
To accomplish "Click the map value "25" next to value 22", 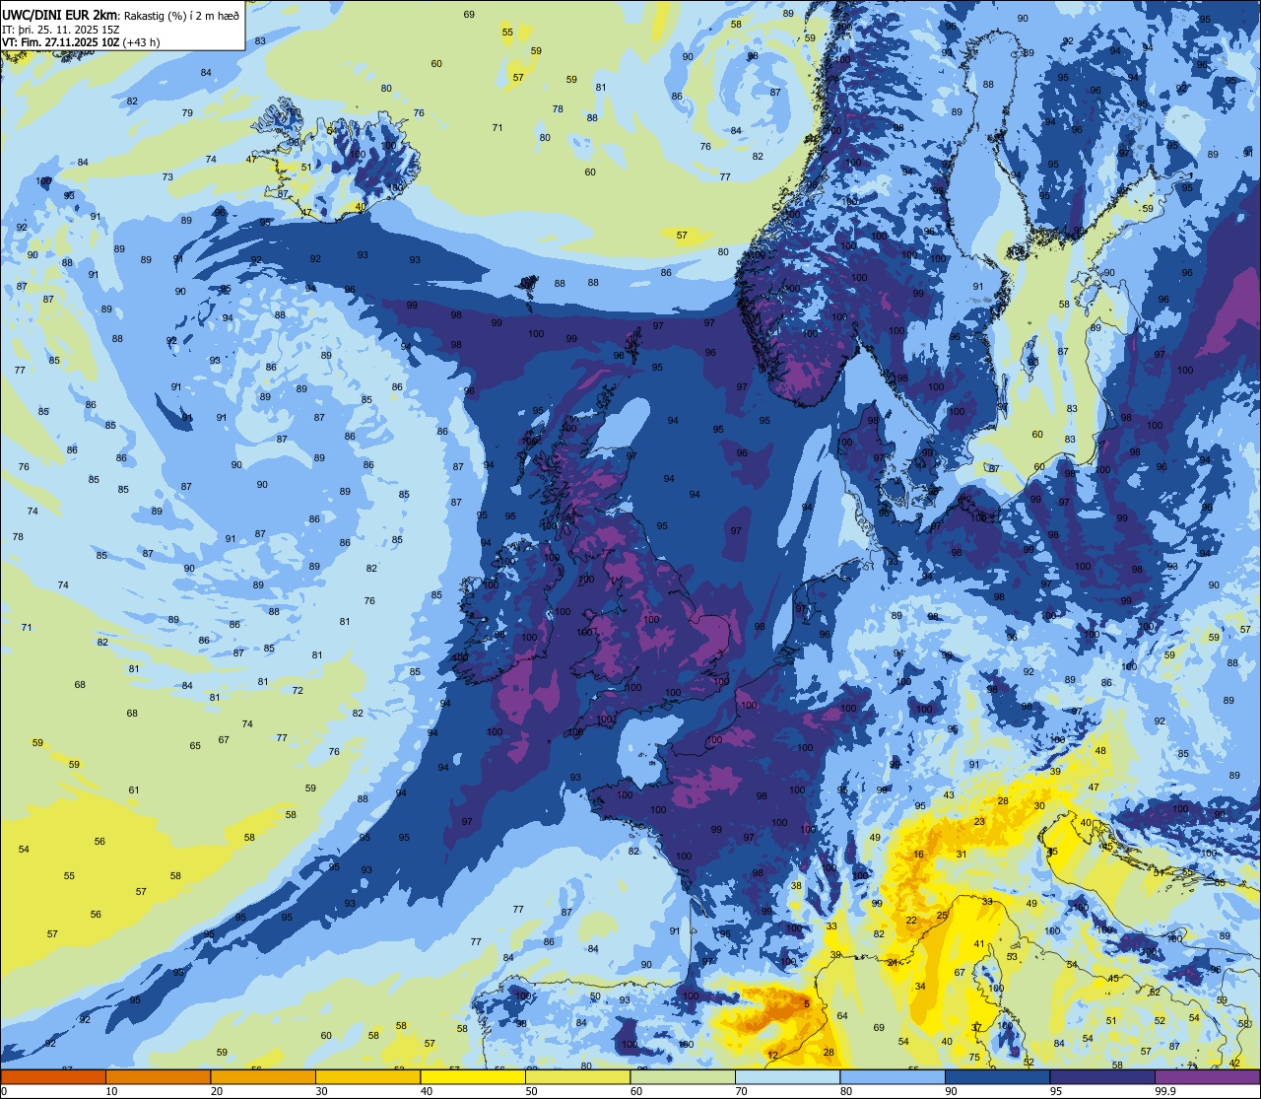I will [942, 916].
